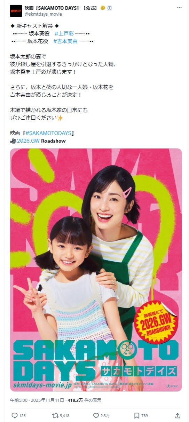Bookmark this post
This screenshot has height=422, width=189.
coord(137,415)
